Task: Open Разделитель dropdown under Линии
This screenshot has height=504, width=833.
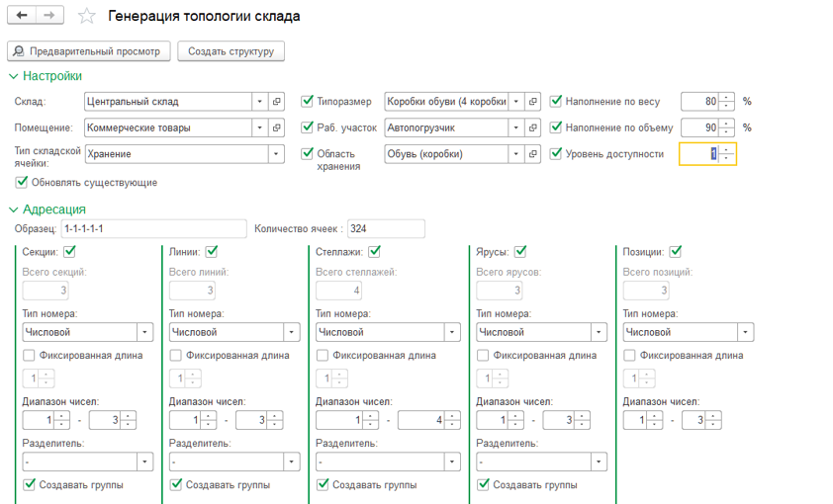Action: pos(292,462)
